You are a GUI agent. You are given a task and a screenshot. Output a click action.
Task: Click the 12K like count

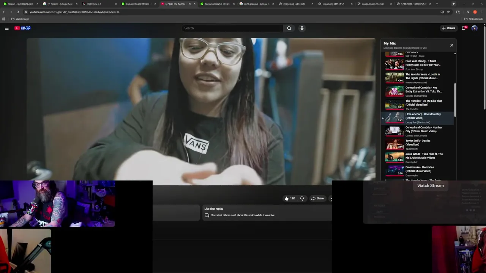292,198
